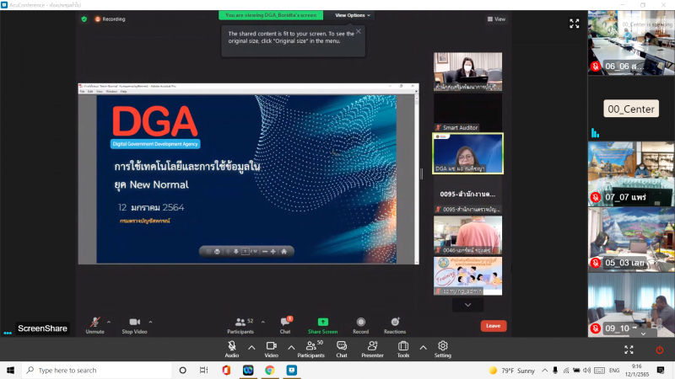Click the View layout button

(496, 19)
